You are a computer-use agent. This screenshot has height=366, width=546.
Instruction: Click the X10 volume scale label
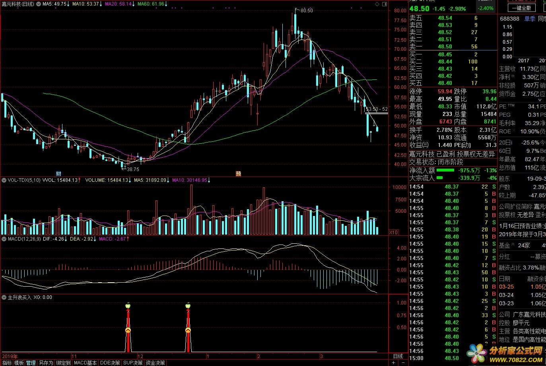pos(393,232)
